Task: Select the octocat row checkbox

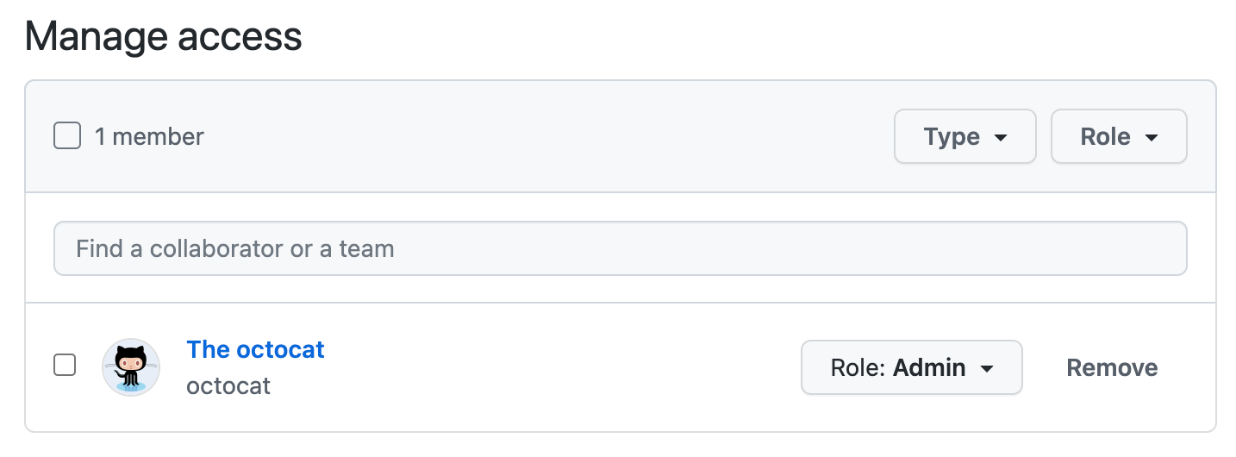Action: click(65, 365)
